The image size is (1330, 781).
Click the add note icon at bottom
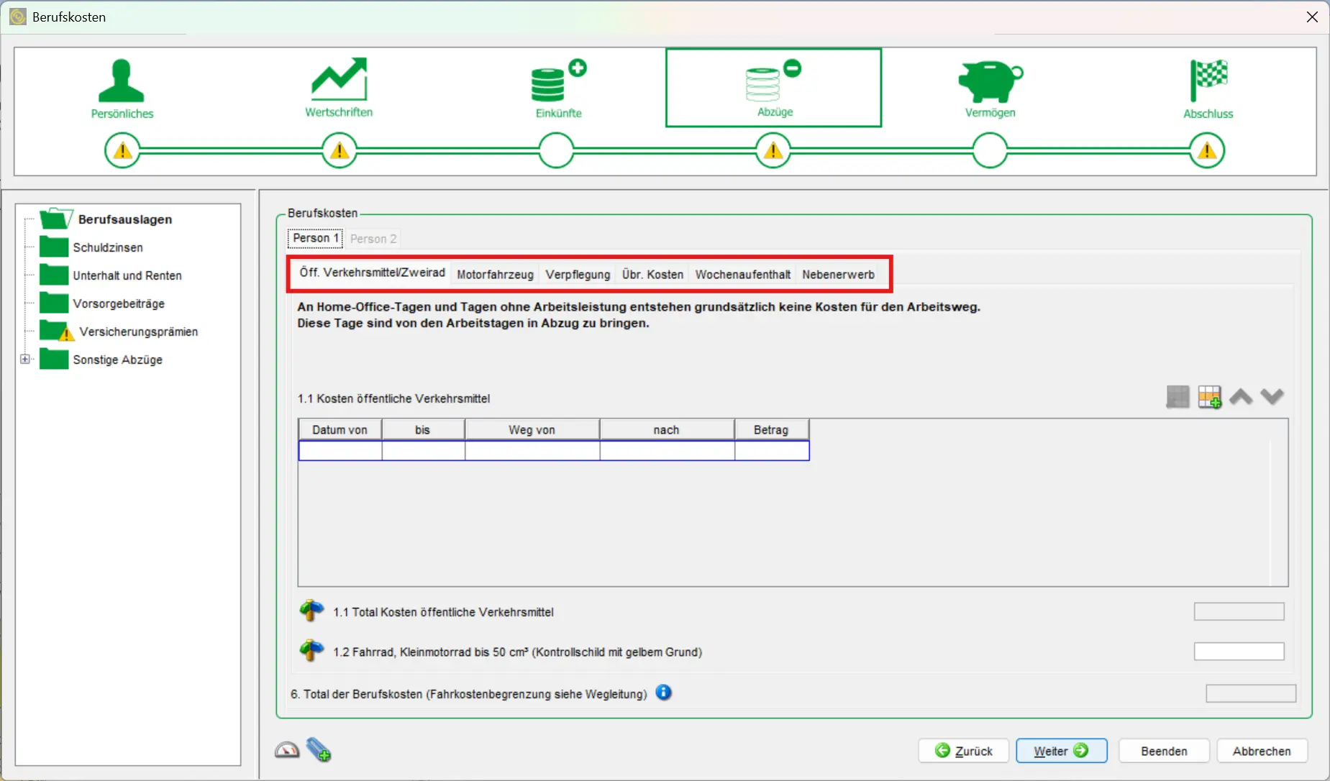pos(319,750)
